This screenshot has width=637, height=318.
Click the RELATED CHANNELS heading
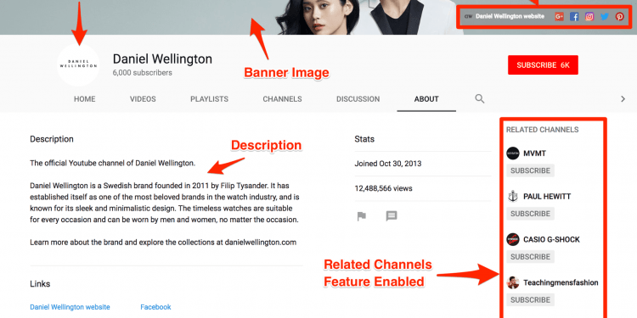click(x=543, y=130)
